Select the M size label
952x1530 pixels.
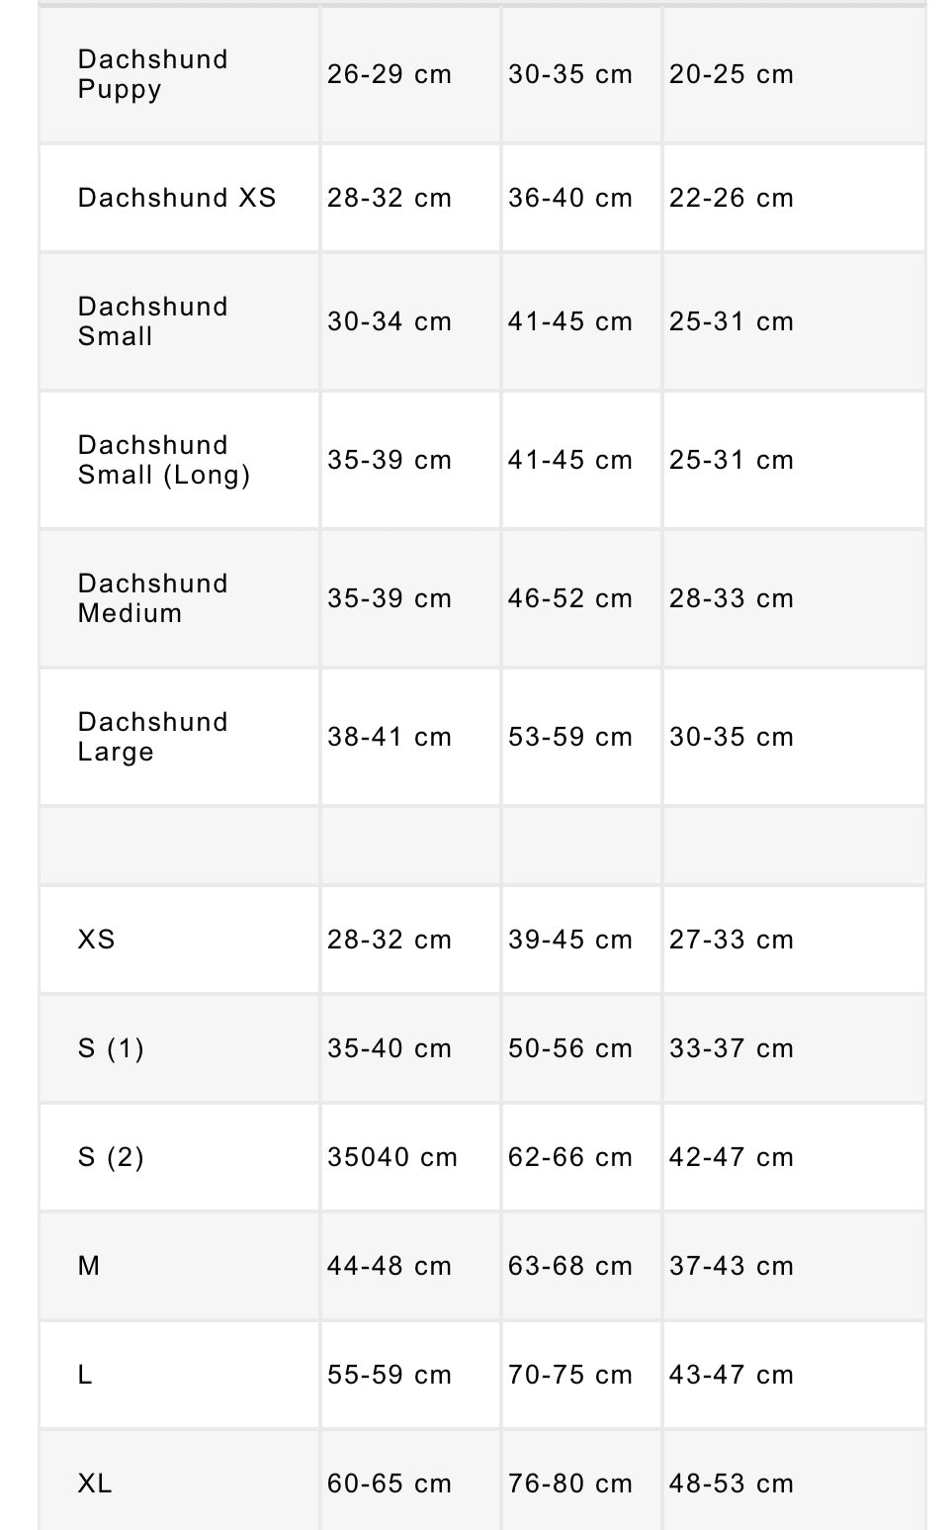click(89, 1266)
